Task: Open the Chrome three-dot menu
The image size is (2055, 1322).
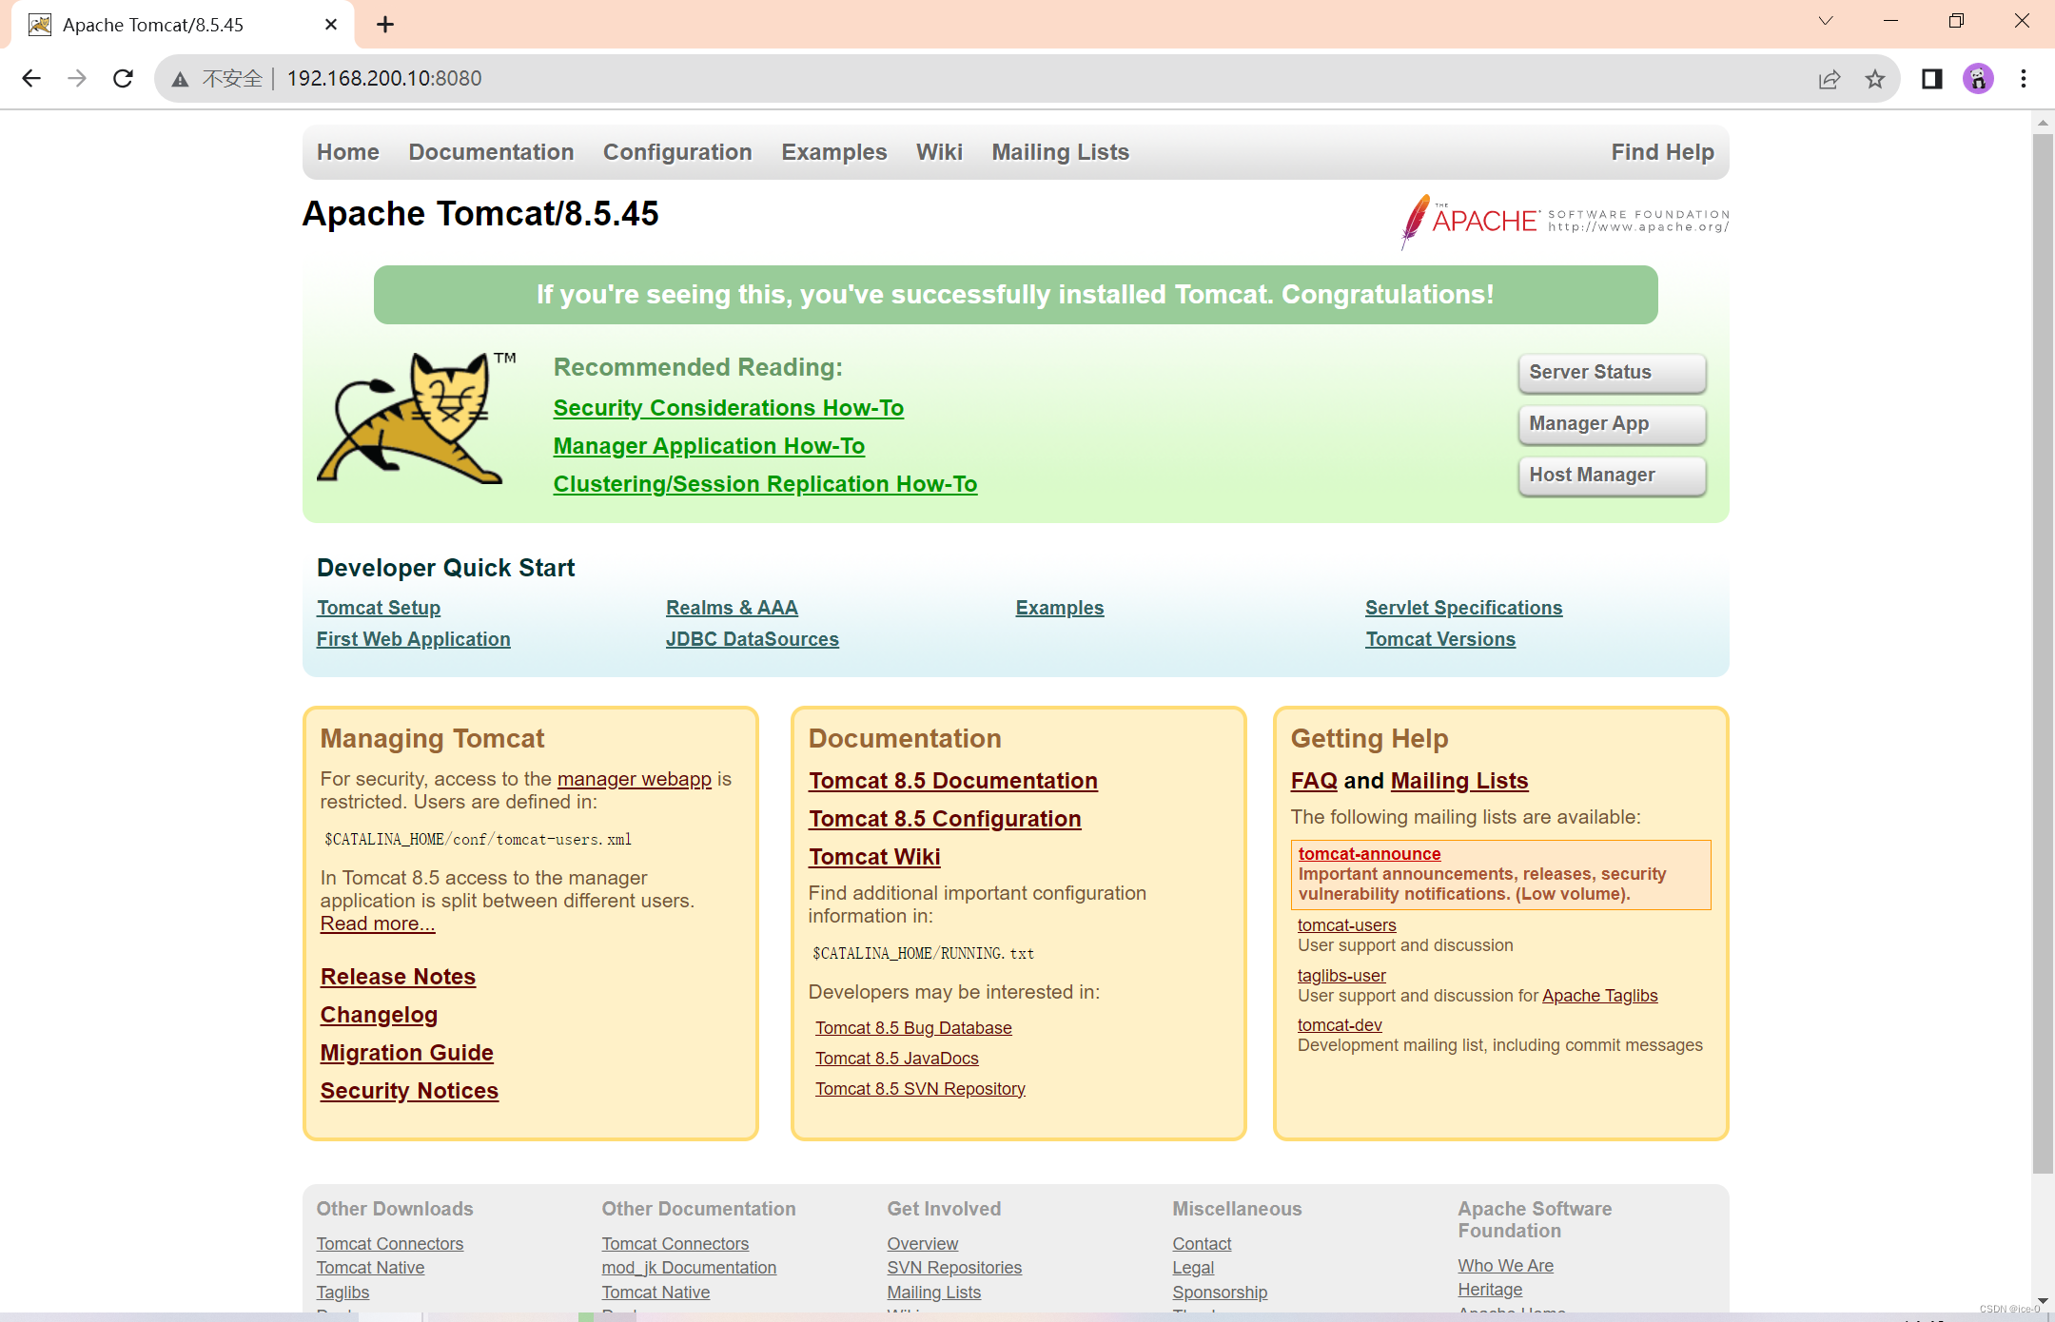Action: point(2023,79)
